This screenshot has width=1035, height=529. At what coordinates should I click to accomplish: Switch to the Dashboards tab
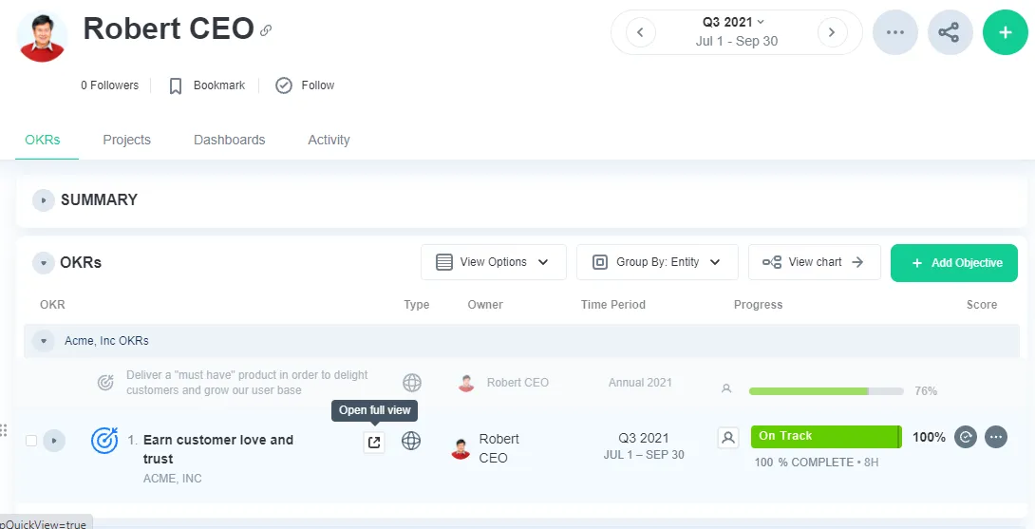pos(229,140)
